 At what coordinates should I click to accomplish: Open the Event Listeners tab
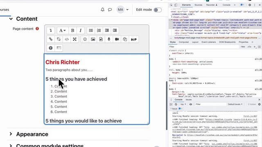tap(208, 42)
